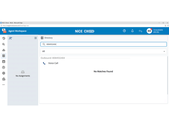Click the empty inbox tray icon
The height and width of the screenshot is (127, 169).
tap(23, 72)
